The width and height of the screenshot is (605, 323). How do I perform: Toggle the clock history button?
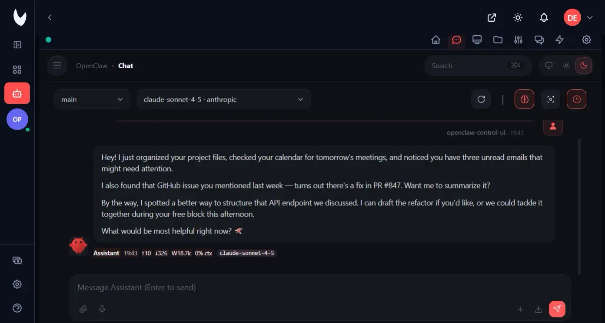(x=576, y=99)
